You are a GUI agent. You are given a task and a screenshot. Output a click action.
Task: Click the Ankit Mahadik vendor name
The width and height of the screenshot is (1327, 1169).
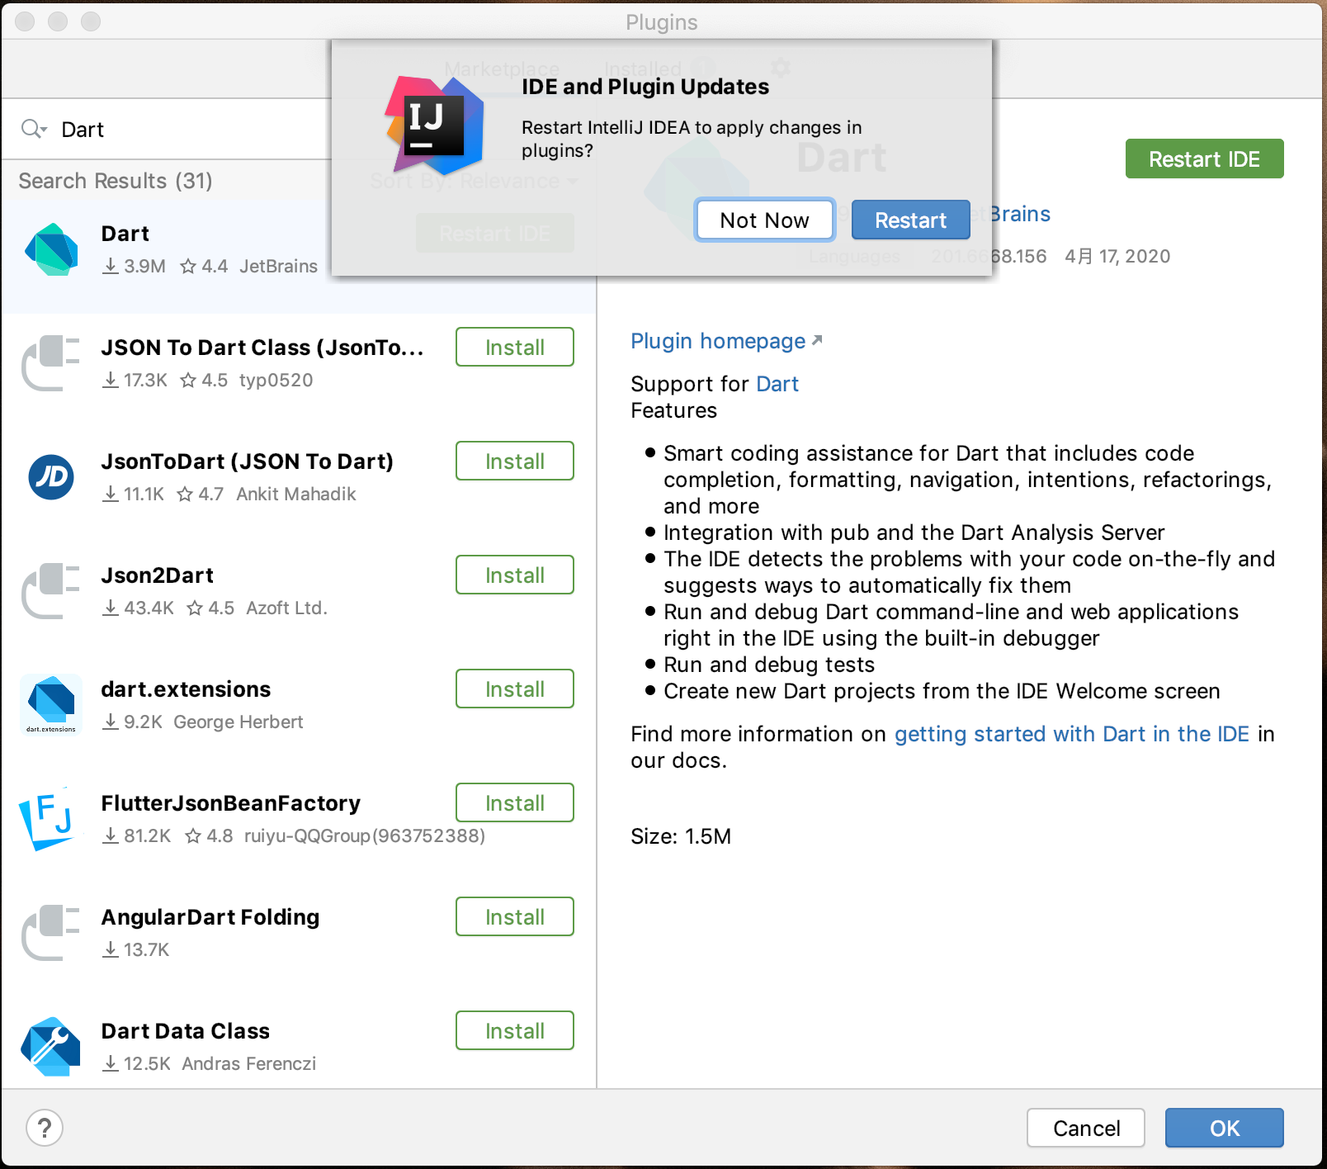click(x=296, y=494)
